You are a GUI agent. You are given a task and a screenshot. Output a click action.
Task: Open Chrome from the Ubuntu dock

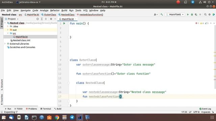[57, 117]
